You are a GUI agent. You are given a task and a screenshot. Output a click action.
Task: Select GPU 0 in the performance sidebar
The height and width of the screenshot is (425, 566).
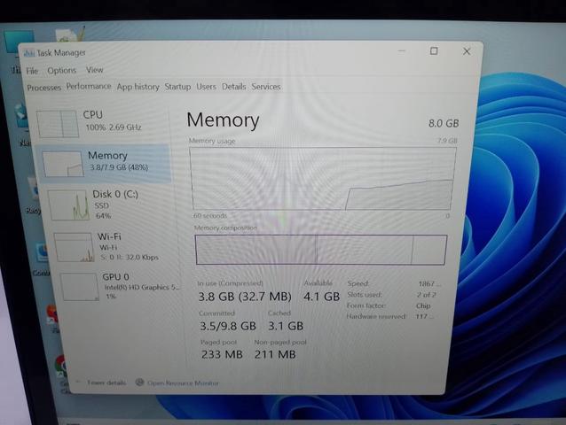(x=119, y=287)
